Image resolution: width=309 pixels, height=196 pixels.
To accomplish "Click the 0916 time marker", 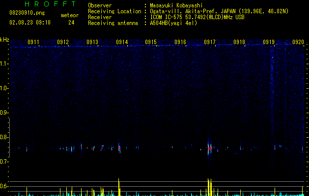I will (x=180, y=42).
